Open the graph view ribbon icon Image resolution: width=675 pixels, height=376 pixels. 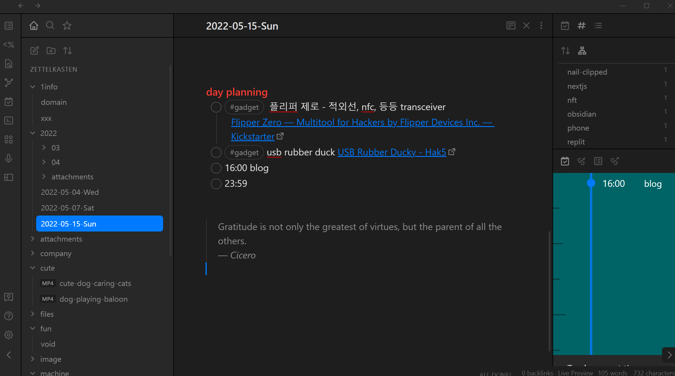pos(9,83)
